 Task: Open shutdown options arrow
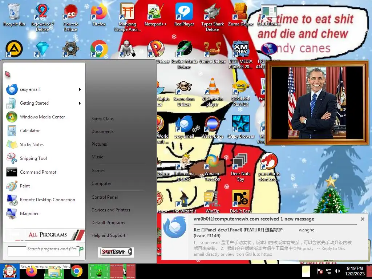click(130, 252)
